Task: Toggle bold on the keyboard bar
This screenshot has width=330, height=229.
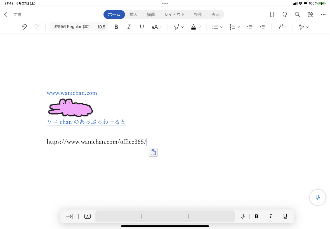Action: 256,216
